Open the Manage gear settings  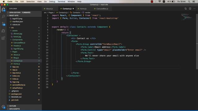click(x=3, y=107)
